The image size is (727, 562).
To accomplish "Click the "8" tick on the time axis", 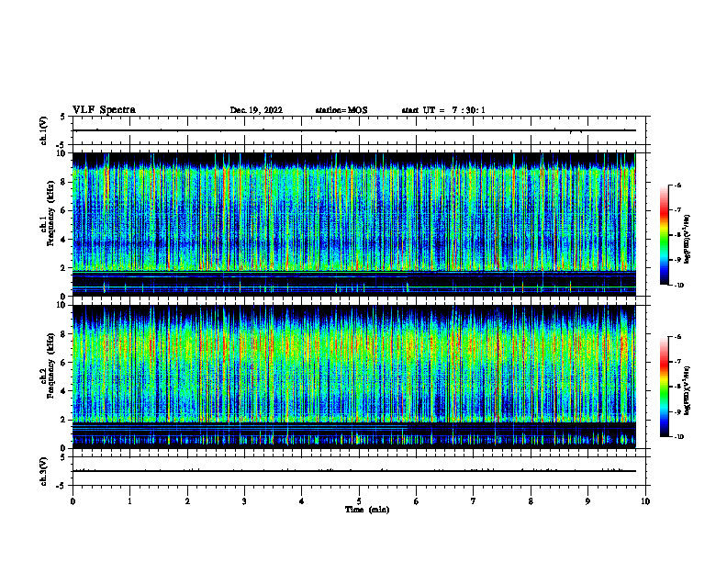I will click(x=531, y=501).
